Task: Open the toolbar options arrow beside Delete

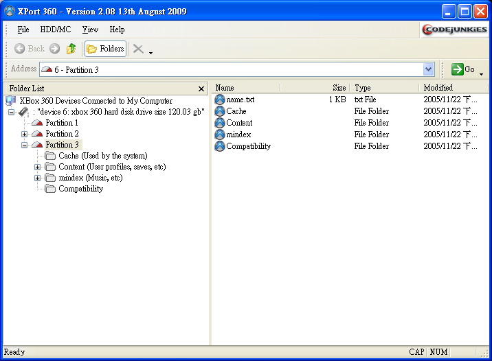Action: point(151,53)
